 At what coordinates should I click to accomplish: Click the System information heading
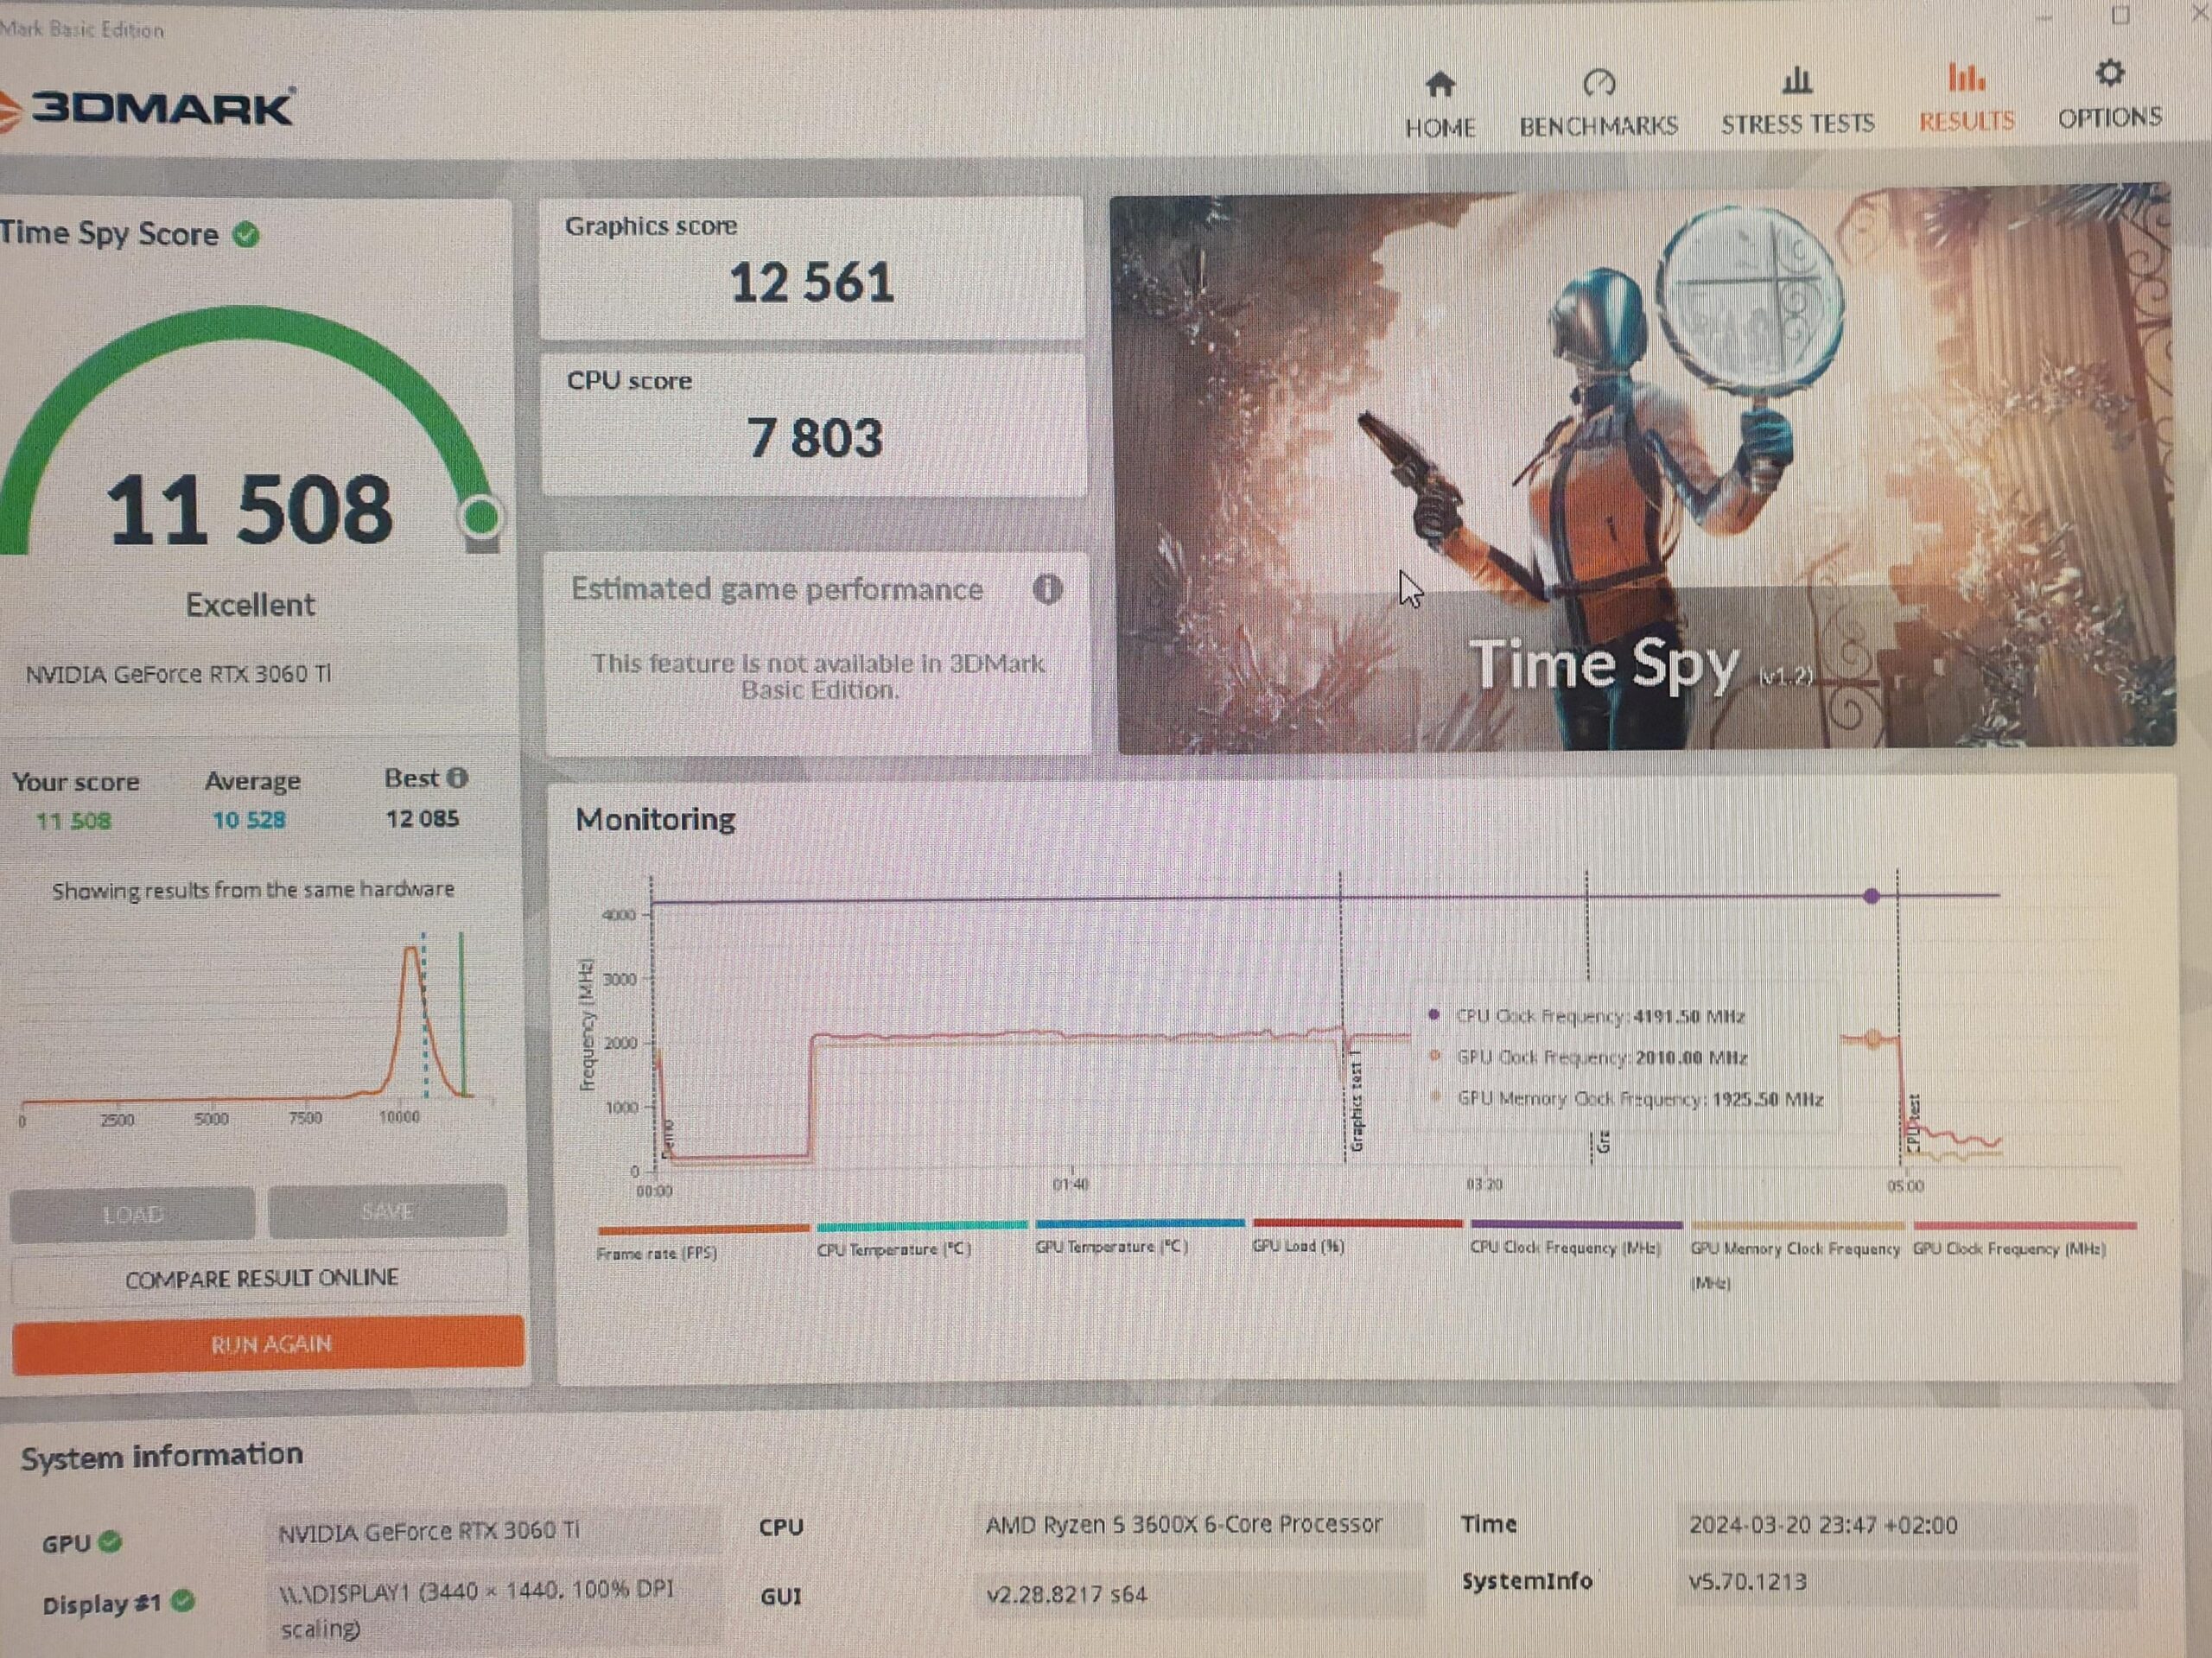[162, 1455]
